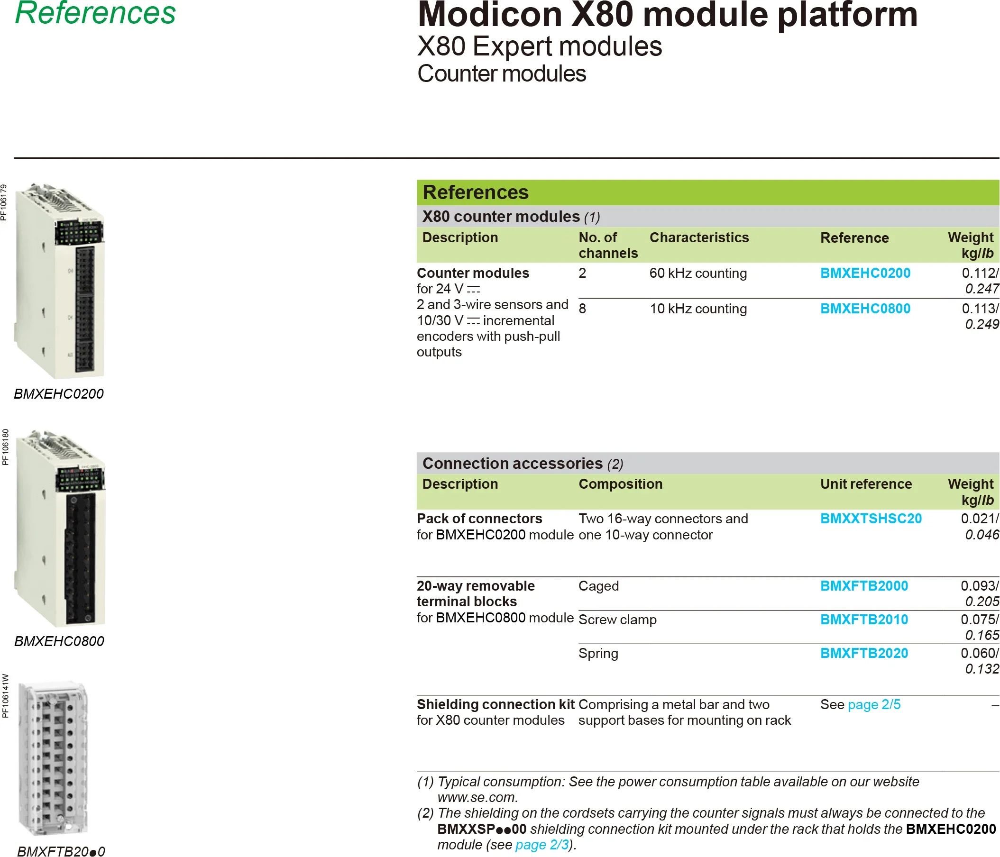Click the green 'References' page heading

click(x=96, y=13)
